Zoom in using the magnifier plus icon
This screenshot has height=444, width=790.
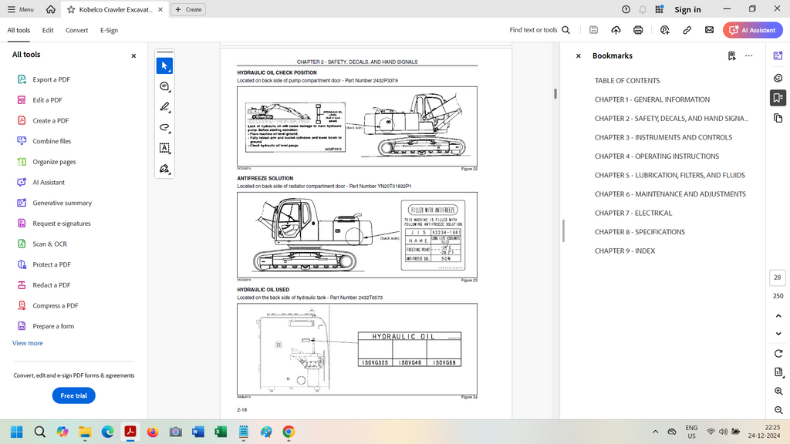click(778, 392)
